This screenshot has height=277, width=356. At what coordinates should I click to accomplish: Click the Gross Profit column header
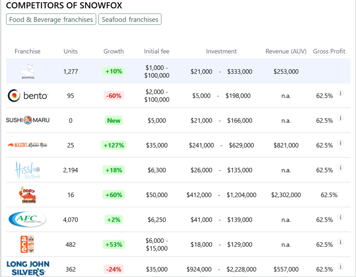point(329,52)
